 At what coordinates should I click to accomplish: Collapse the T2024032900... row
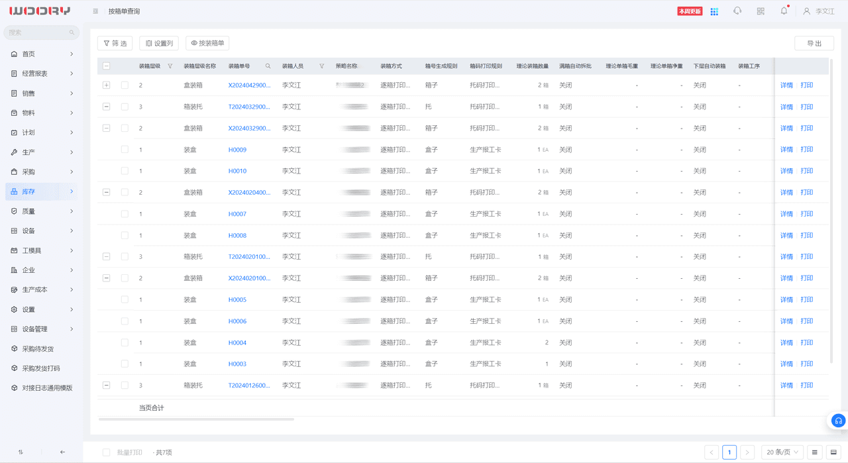coord(106,107)
